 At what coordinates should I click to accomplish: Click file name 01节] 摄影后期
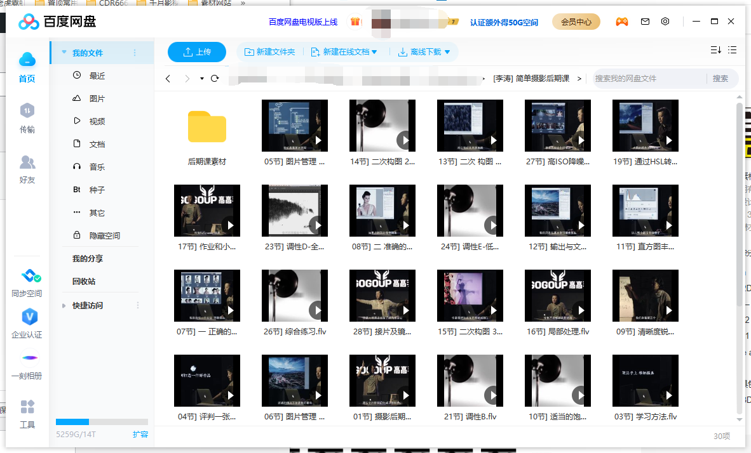[x=382, y=417]
